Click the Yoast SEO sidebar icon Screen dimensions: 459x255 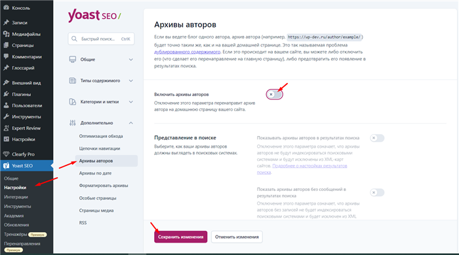click(x=6, y=165)
